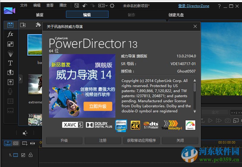Toggle the track 1 enable checkbox
242x167 pixels.
23,155
